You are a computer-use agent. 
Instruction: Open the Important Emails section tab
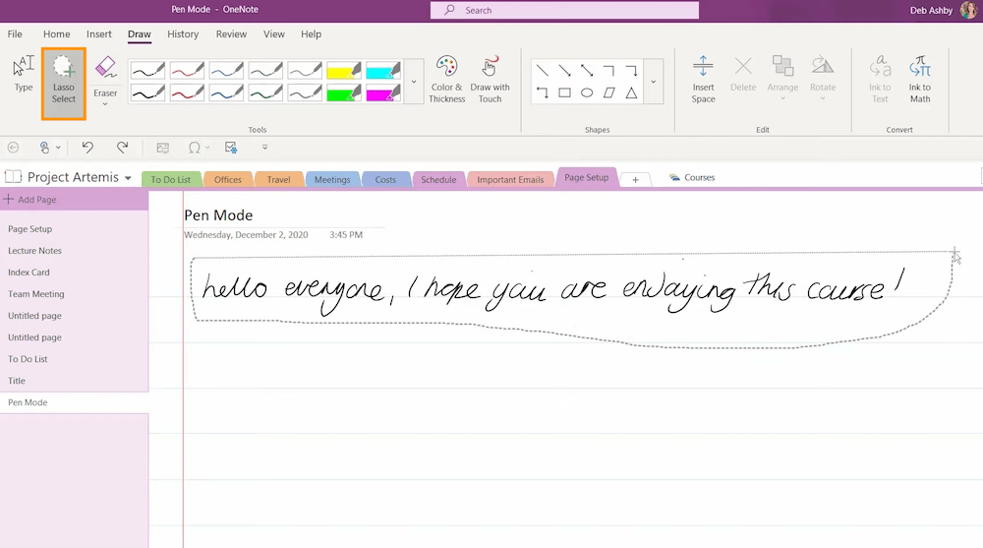[x=510, y=179]
